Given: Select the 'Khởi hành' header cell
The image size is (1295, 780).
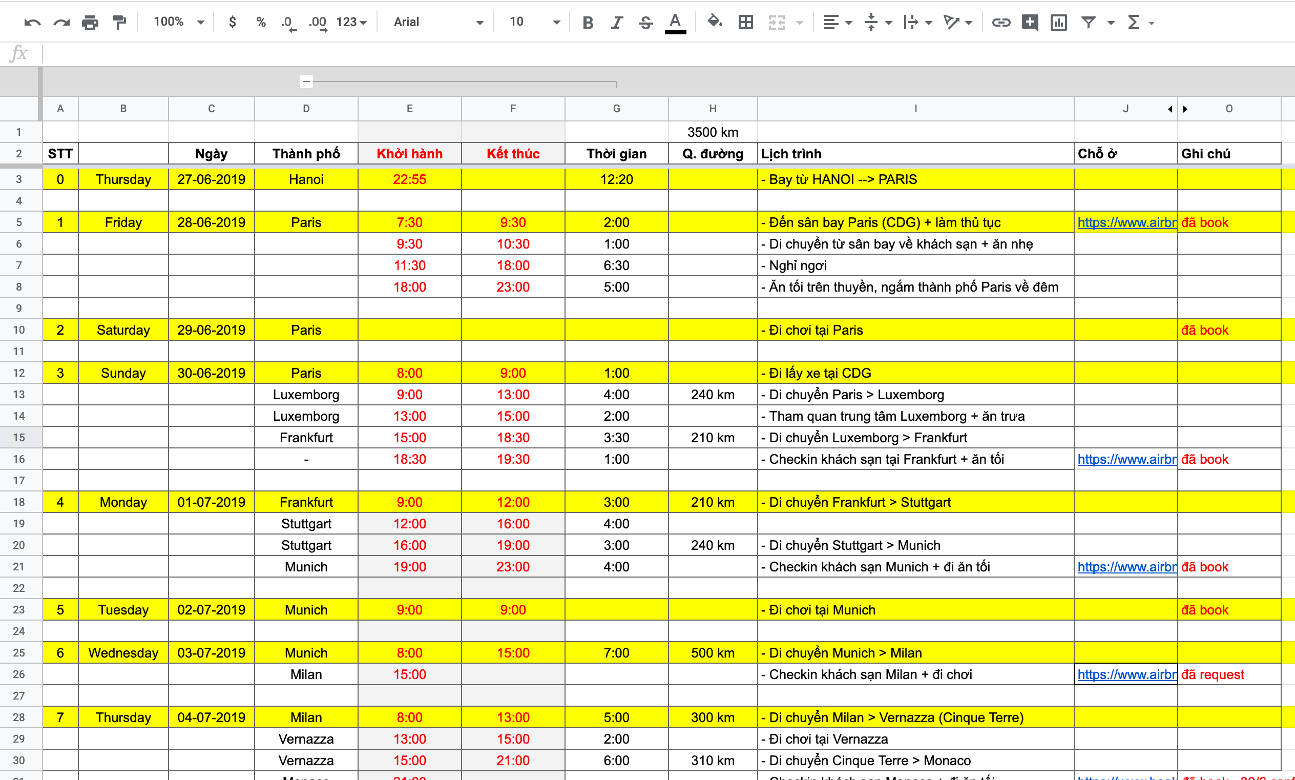Looking at the screenshot, I should click(x=409, y=153).
